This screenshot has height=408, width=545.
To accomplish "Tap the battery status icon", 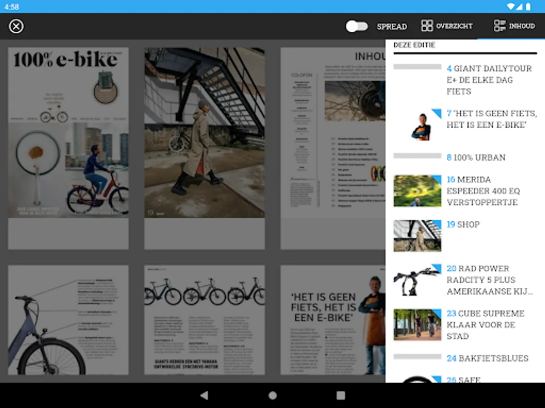I will [528, 6].
